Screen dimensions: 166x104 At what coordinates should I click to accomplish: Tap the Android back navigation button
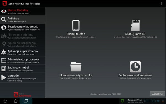(x=5, y=101)
